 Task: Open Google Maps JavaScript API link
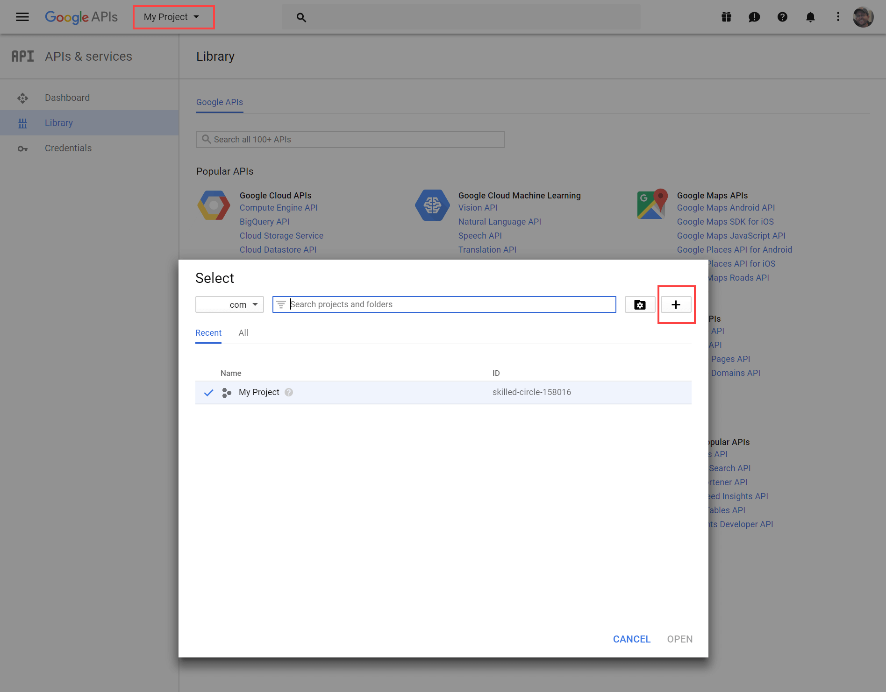click(x=731, y=236)
